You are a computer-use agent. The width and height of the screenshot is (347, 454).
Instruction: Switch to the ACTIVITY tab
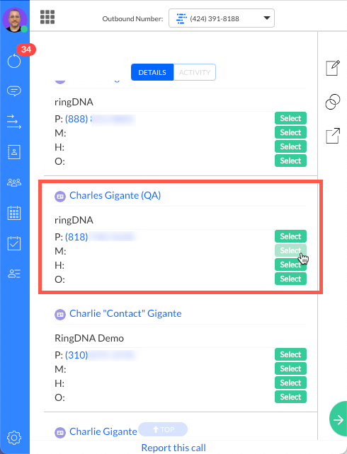point(195,72)
